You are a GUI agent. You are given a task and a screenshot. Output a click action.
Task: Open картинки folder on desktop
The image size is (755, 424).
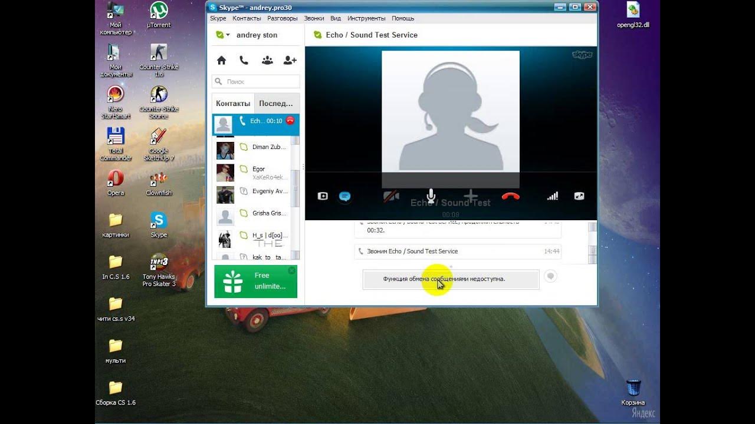[x=116, y=225]
